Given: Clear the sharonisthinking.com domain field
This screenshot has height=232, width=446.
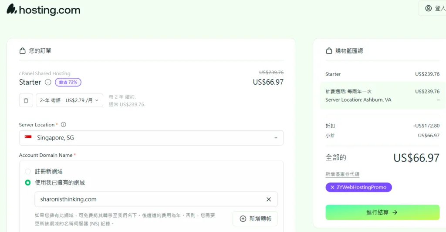Looking at the screenshot, I should tap(268, 199).
